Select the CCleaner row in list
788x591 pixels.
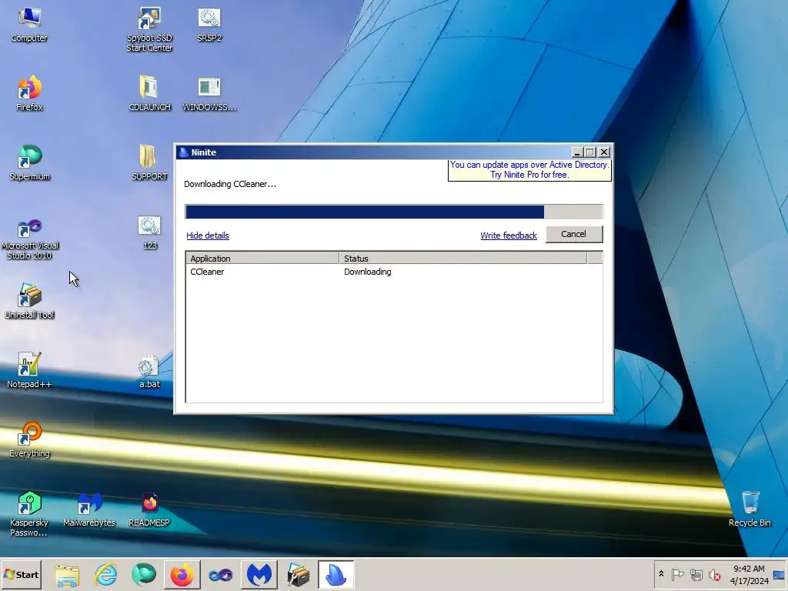tap(394, 272)
